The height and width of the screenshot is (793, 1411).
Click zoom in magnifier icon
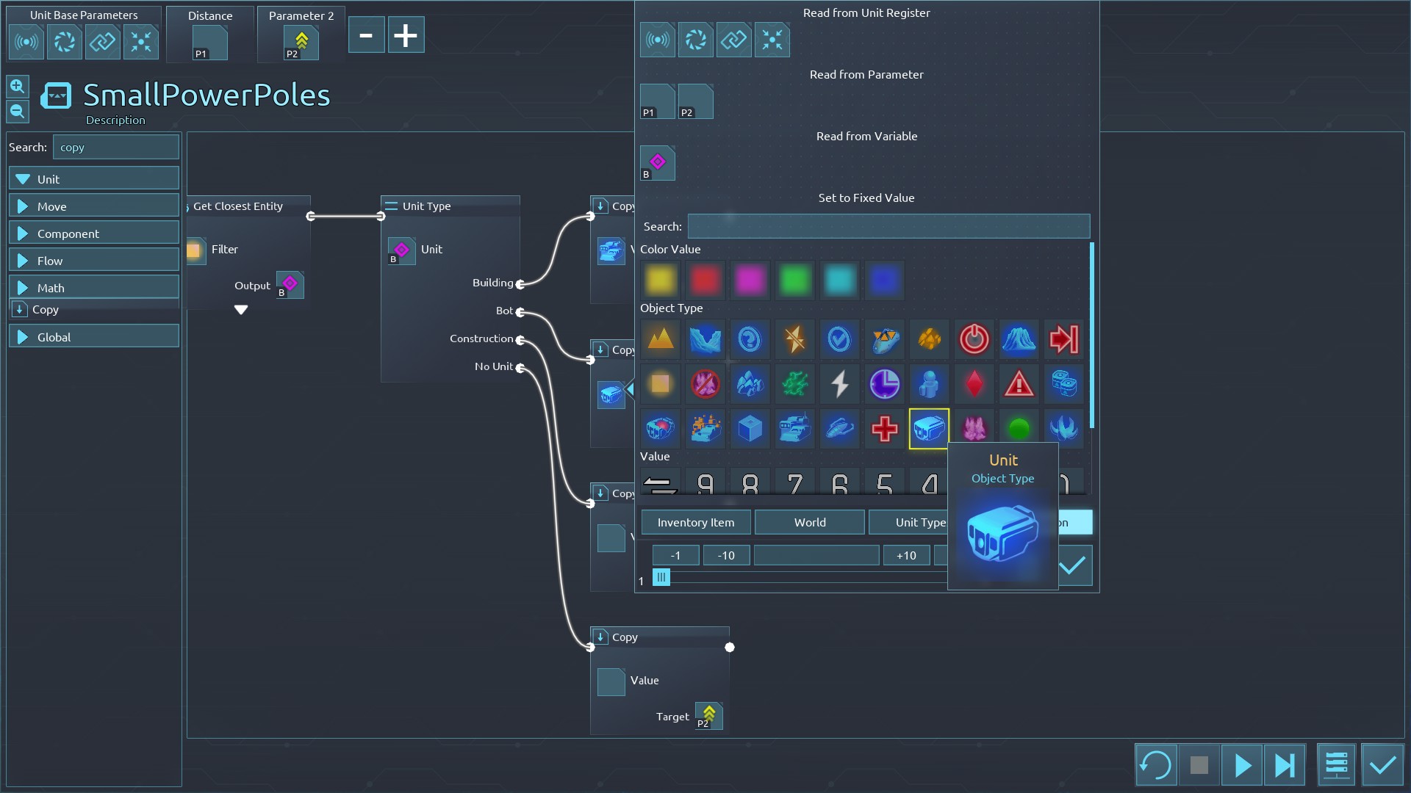point(18,87)
